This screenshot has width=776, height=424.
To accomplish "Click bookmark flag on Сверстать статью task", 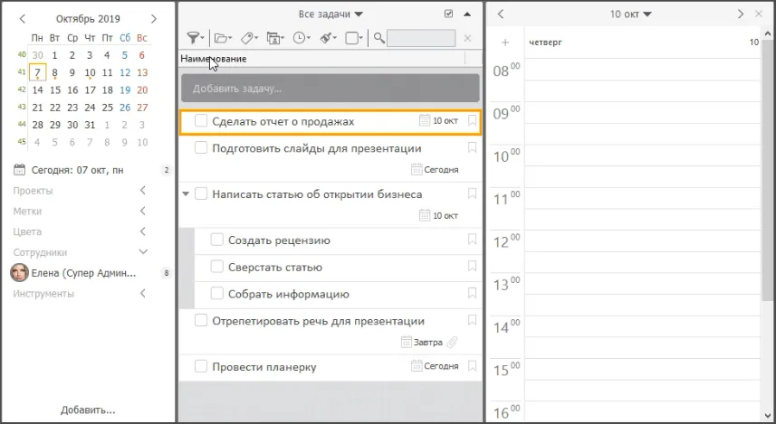I will tap(472, 267).
